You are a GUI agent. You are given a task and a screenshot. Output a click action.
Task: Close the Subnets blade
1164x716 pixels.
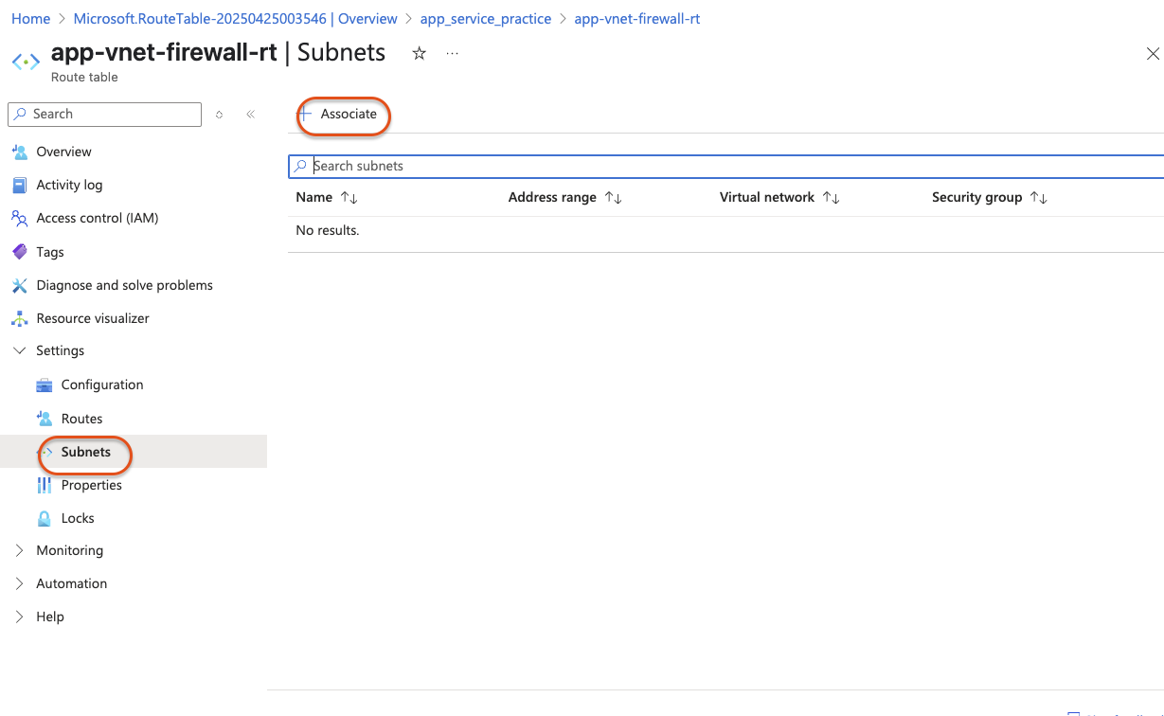[1153, 54]
